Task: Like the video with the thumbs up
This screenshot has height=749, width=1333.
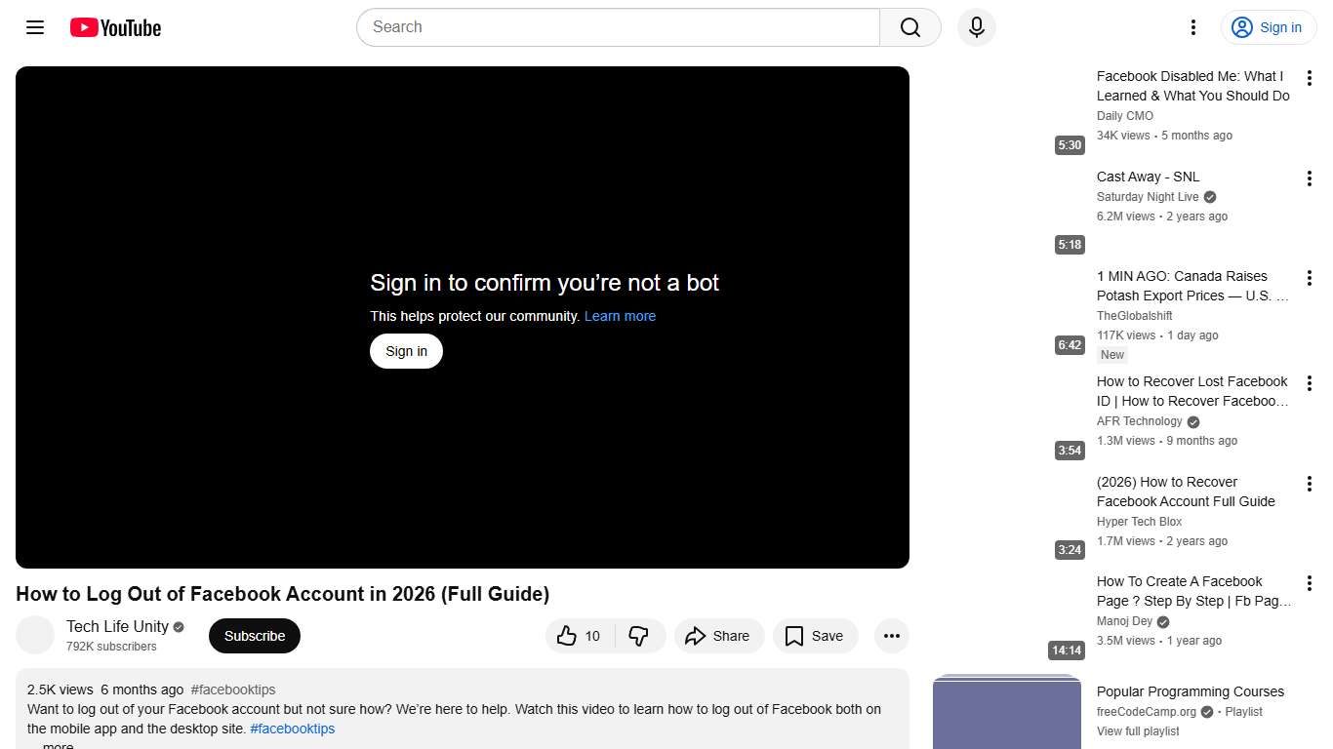Action: tap(578, 635)
